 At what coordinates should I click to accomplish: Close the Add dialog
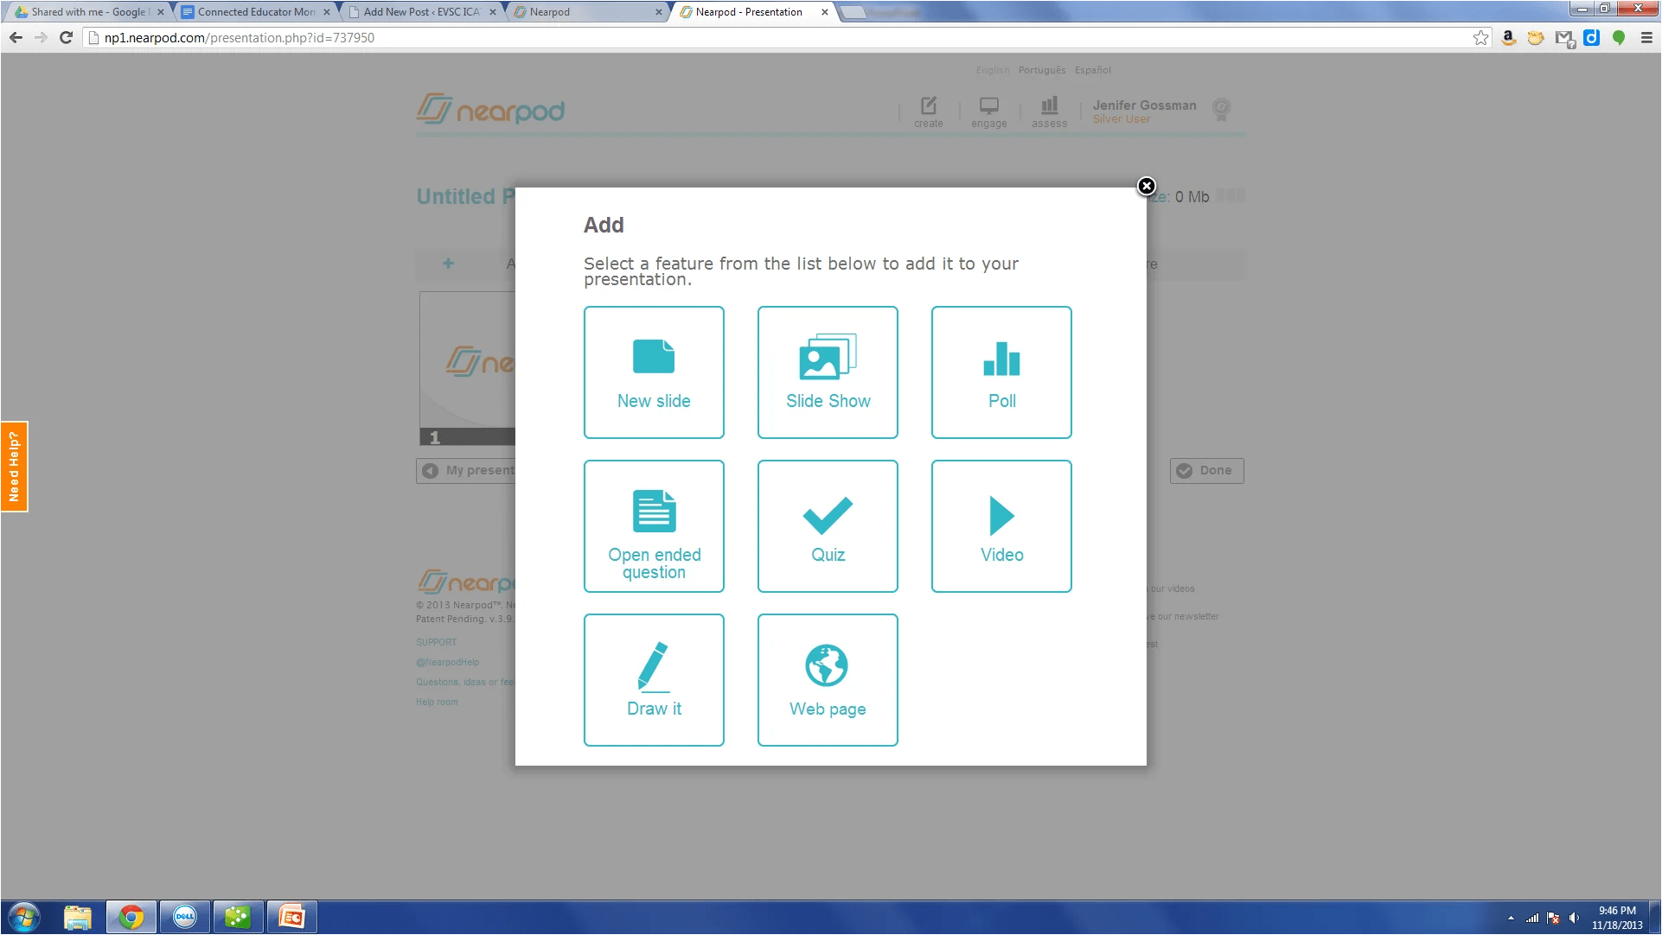(1147, 186)
